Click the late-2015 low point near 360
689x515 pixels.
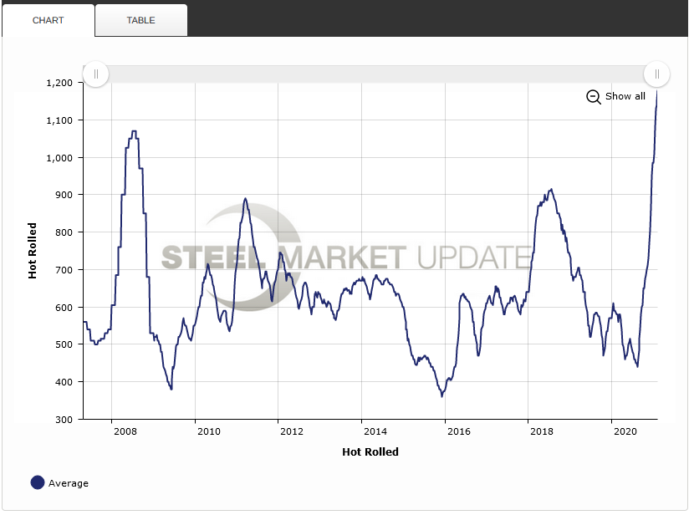441,395
